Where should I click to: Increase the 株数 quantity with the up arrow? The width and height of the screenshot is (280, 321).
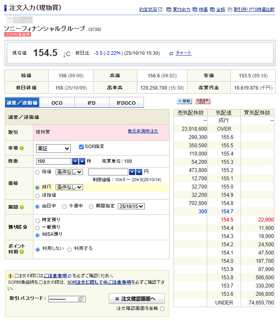(x=82, y=161)
